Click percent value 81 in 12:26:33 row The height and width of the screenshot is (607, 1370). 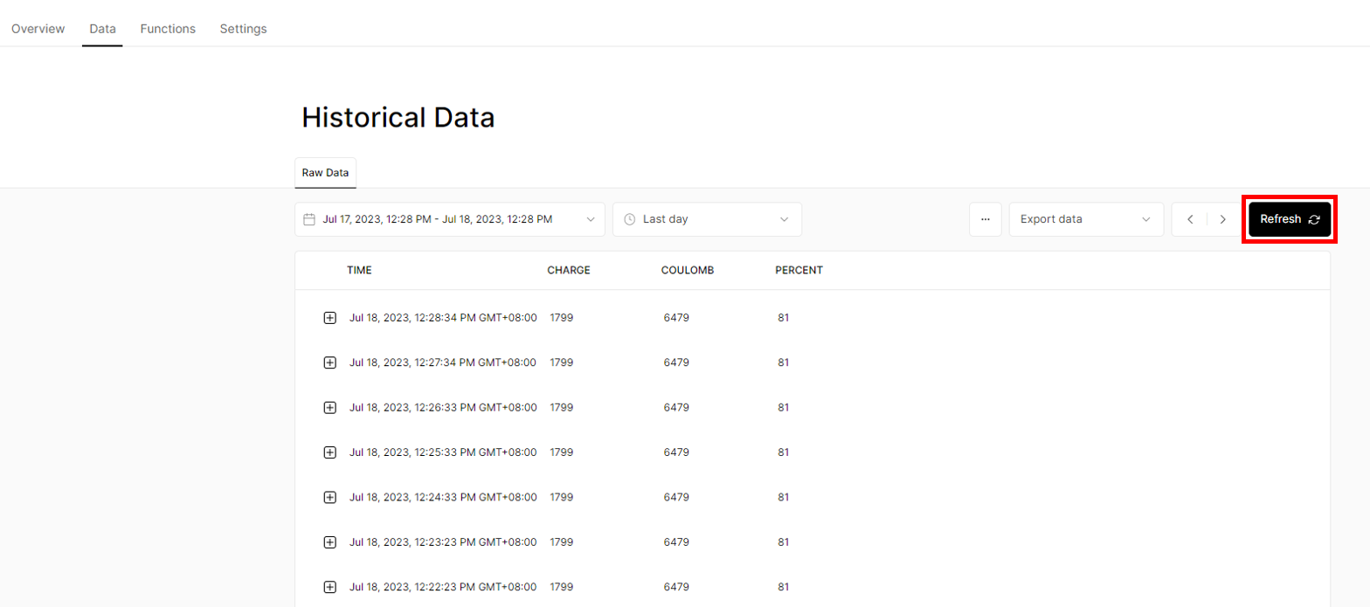tap(784, 408)
